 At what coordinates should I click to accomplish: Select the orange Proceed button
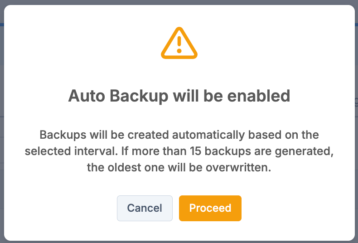coord(210,208)
